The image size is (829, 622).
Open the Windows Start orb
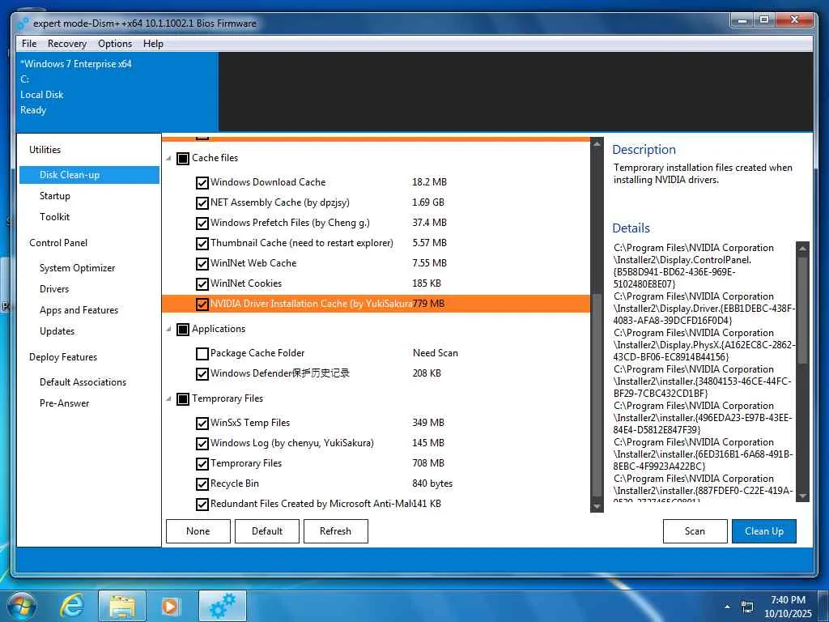point(22,606)
